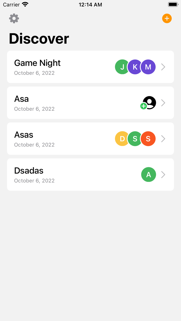This screenshot has height=321, width=181.
Task: Open the Asa event via its chevron
Action: pos(163,103)
